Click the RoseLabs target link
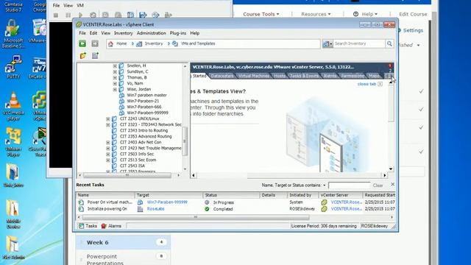The image size is (471, 265). (x=155, y=209)
